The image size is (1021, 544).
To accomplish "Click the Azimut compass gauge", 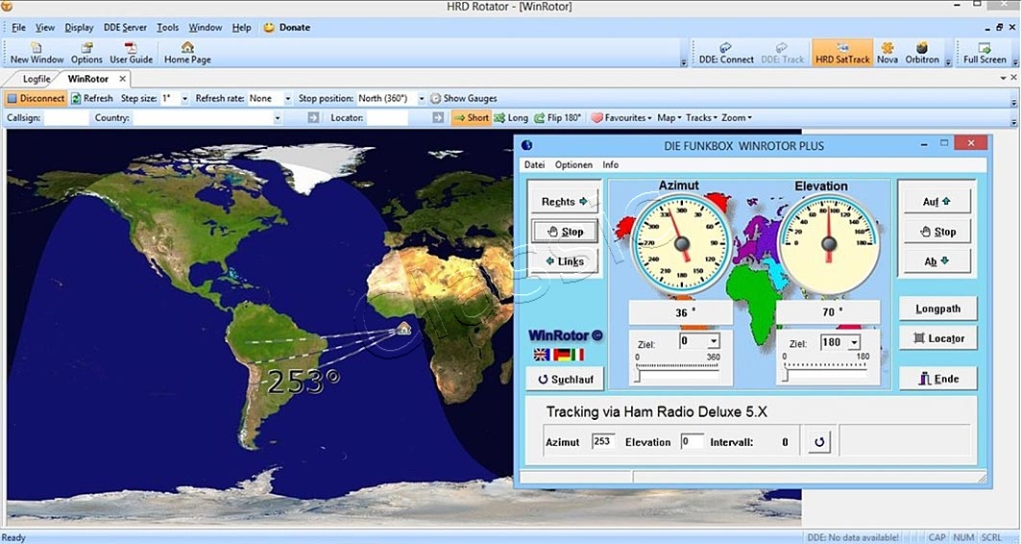I will click(682, 244).
